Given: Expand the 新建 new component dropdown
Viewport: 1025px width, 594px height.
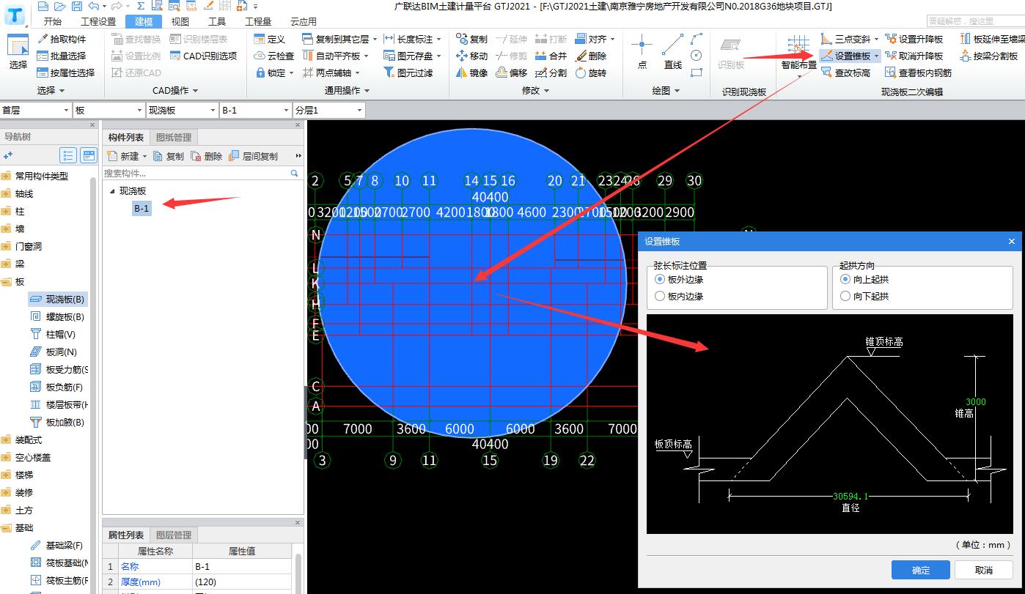Looking at the screenshot, I should point(144,156).
